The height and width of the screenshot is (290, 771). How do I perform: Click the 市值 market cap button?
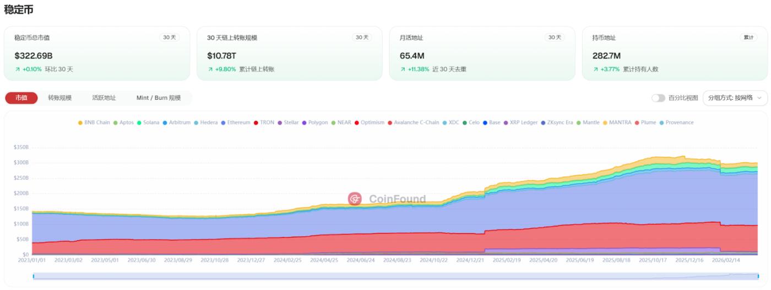click(21, 98)
